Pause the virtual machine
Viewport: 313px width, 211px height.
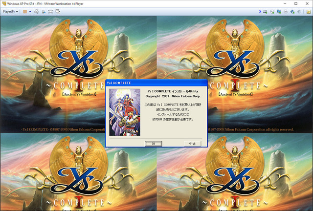coord(25,12)
